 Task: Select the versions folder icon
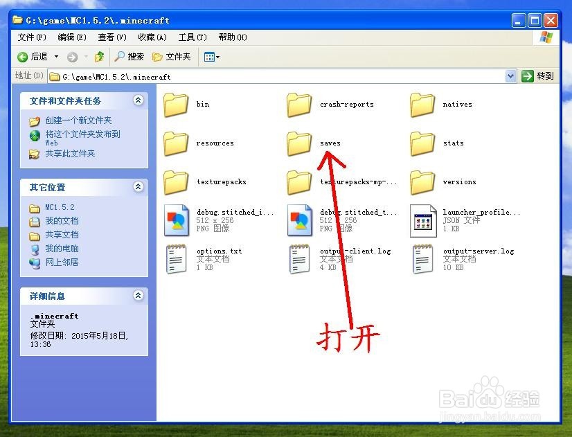coord(422,182)
